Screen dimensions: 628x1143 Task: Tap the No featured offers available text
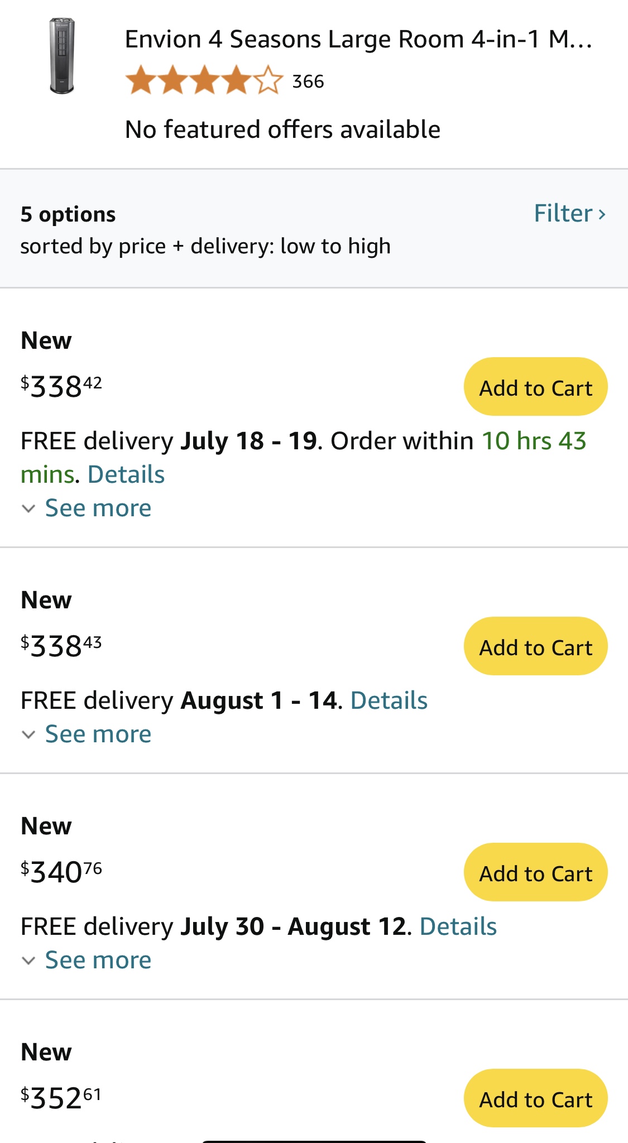282,129
